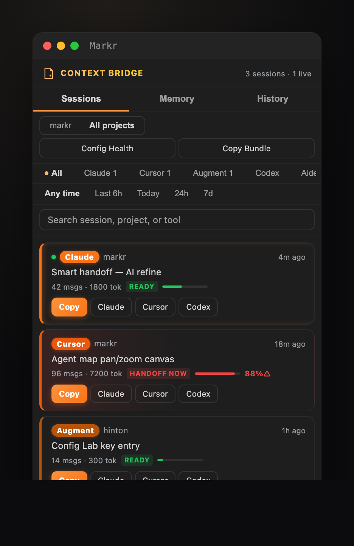Click the 88% warning triangle icon
Screen dimensions: 354x546
click(267, 374)
